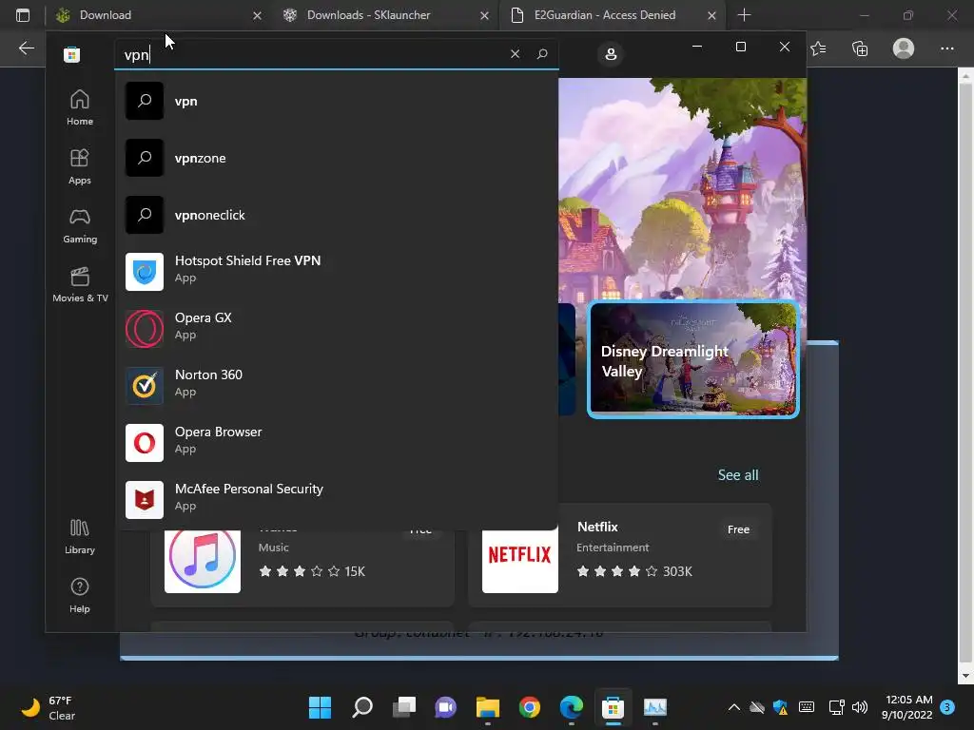Close the E2Guardian tab
Image resolution: width=974 pixels, height=730 pixels.
click(x=711, y=15)
